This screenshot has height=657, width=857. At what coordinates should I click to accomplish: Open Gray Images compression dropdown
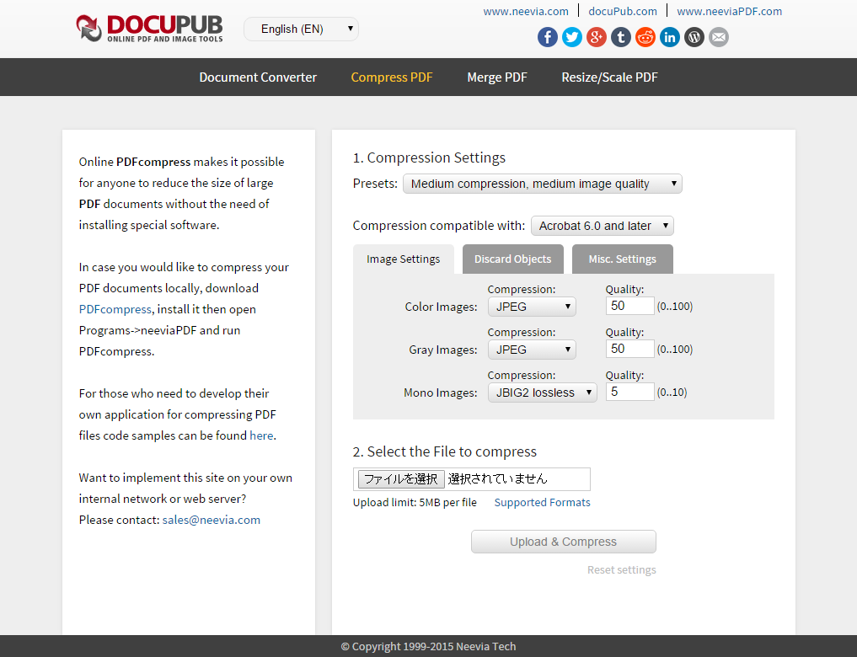tap(532, 350)
